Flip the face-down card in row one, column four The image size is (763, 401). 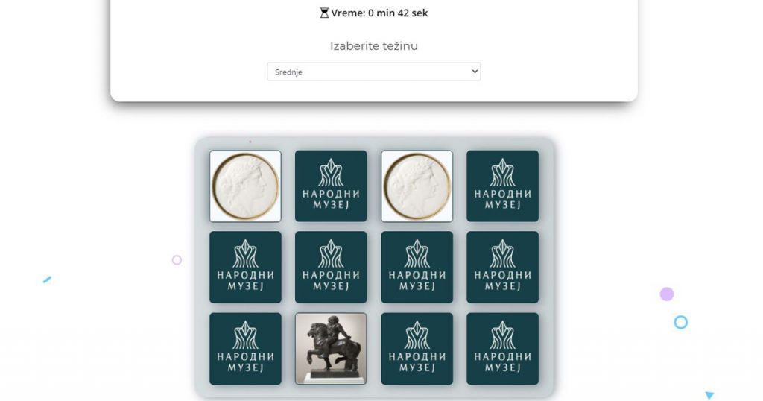[503, 186]
